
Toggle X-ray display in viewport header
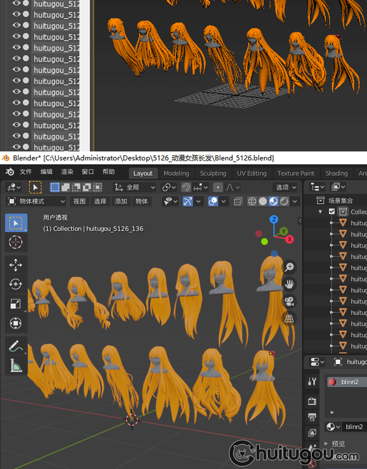[238, 201]
